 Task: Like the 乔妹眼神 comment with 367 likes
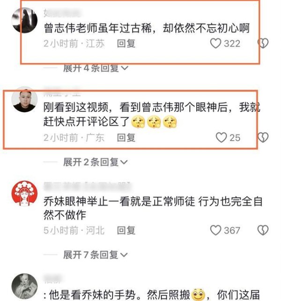tap(215, 230)
